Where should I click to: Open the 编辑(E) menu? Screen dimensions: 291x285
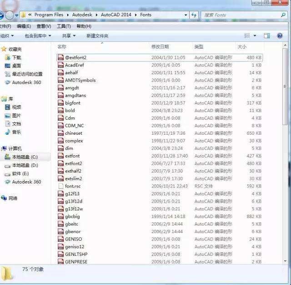[x=24, y=26]
